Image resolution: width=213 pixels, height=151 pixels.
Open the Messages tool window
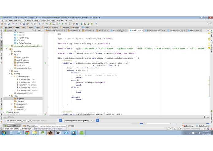[x=29, y=126]
